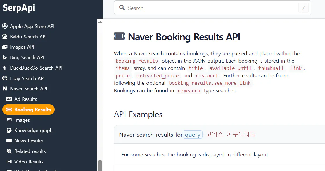Screen dimensions: 325x171
Task: Click the Apple App Store icon in sidebar
Action: [x=5, y=26]
